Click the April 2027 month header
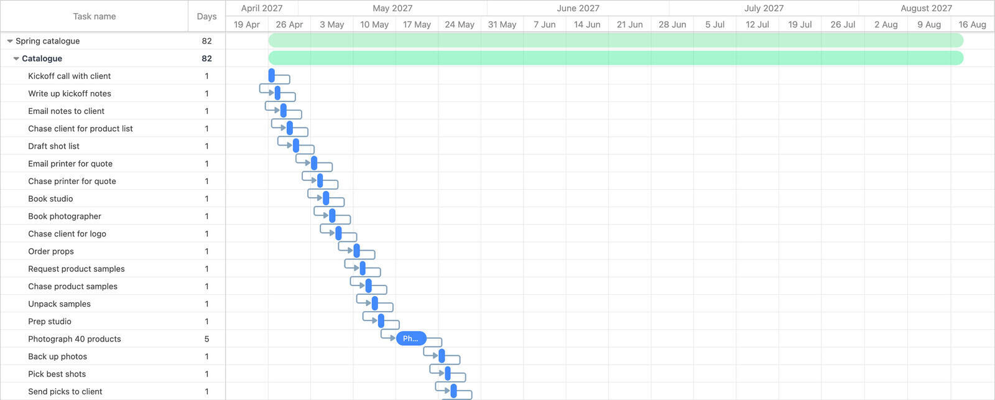 pyautogui.click(x=262, y=8)
